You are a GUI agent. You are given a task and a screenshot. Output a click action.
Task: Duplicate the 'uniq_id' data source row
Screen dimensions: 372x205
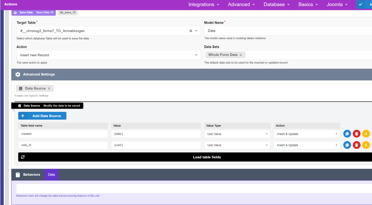coord(347,145)
